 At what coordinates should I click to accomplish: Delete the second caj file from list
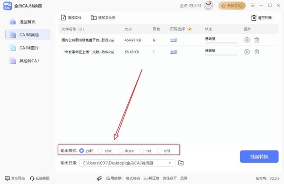coord(257,52)
